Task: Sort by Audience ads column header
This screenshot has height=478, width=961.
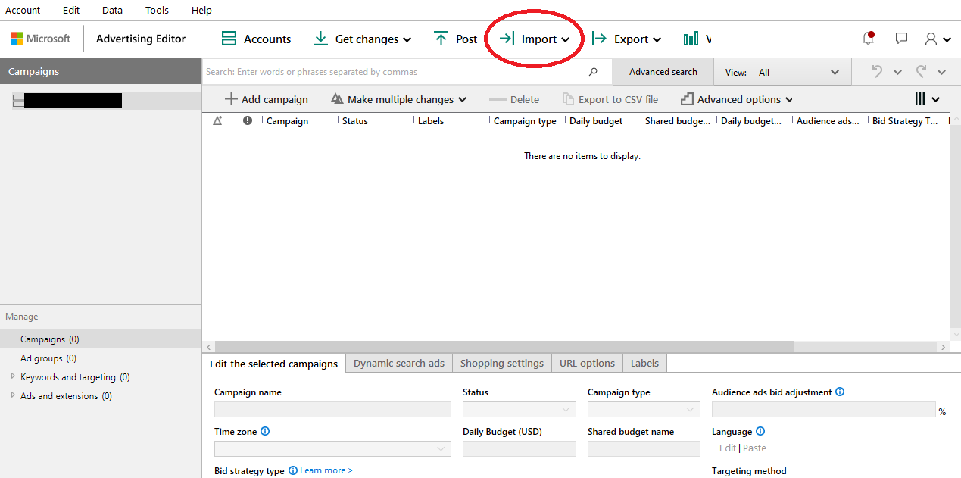Action: [828, 121]
